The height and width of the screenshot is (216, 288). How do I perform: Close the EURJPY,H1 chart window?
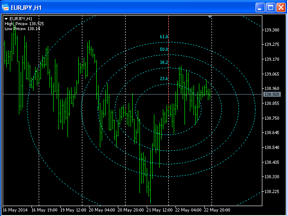281,8
